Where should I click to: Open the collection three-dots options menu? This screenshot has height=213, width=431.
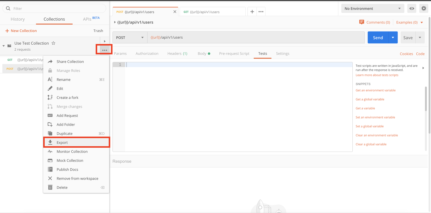[104, 50]
